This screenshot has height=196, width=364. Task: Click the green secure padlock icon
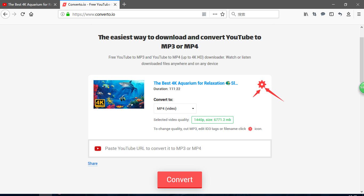(68, 14)
